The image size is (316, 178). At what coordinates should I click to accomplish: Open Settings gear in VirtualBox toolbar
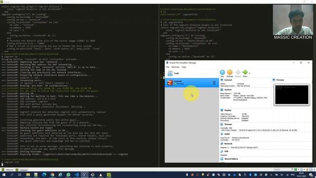coord(230,72)
